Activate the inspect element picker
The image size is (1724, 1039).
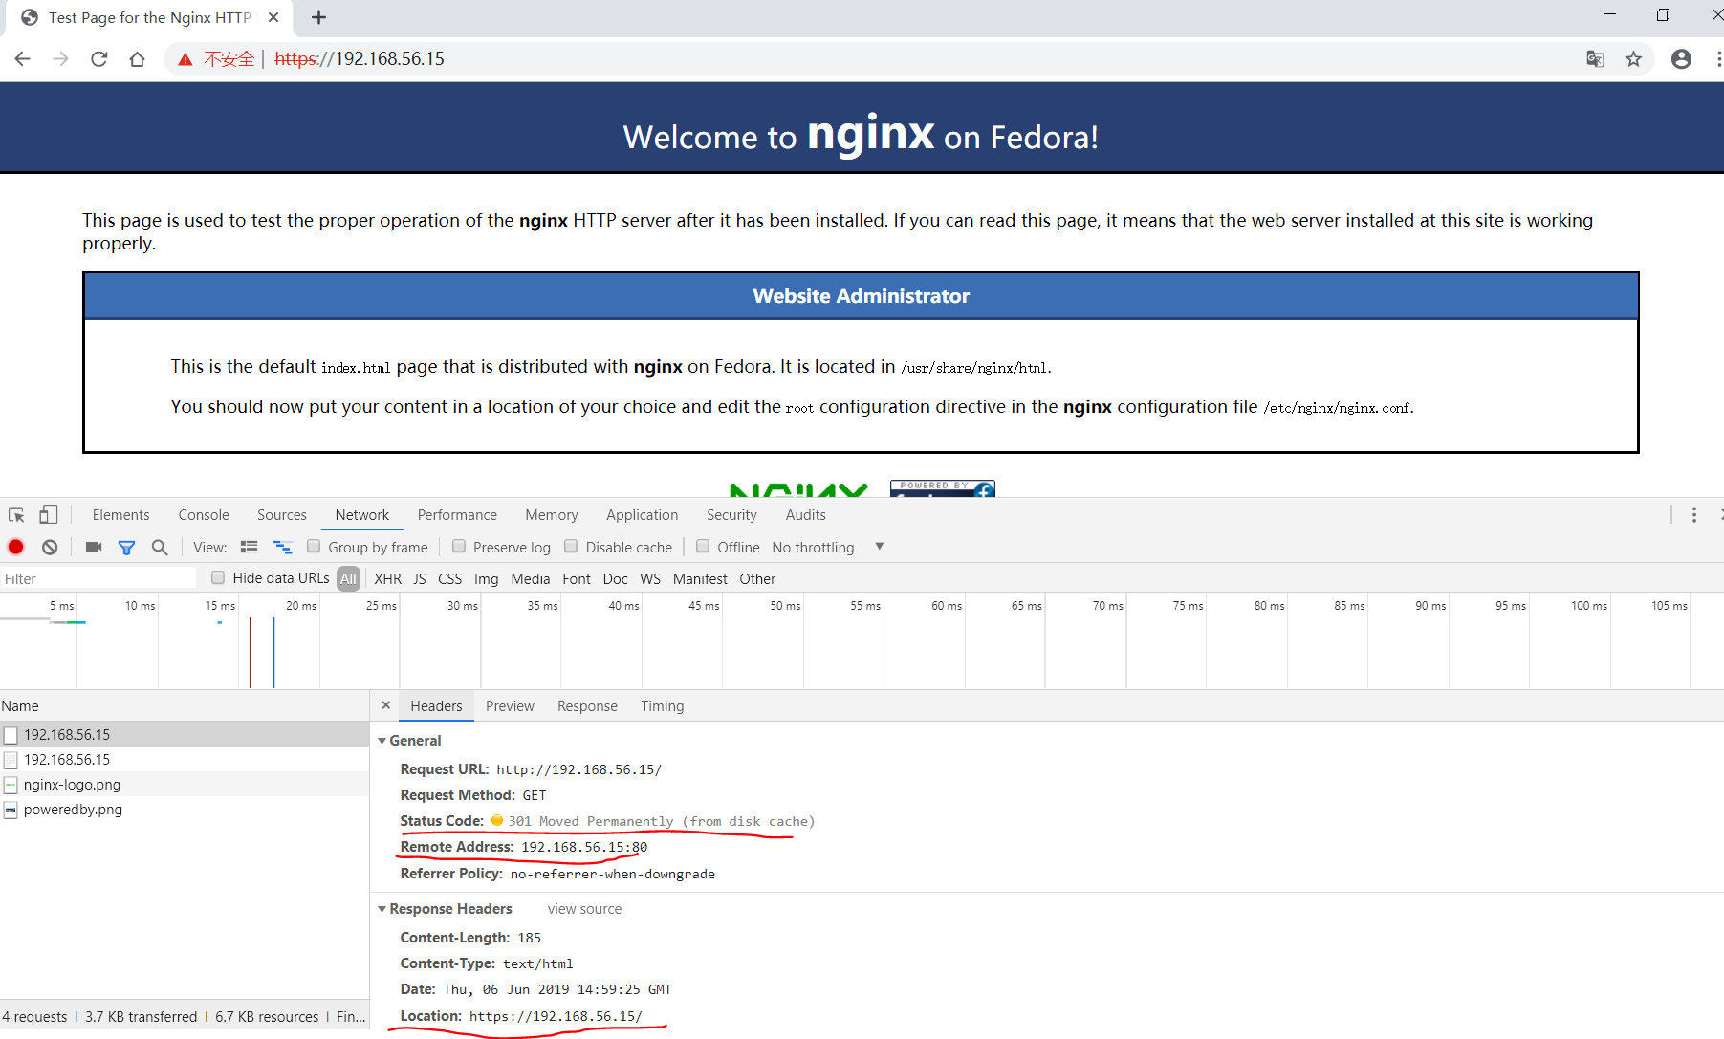point(16,515)
